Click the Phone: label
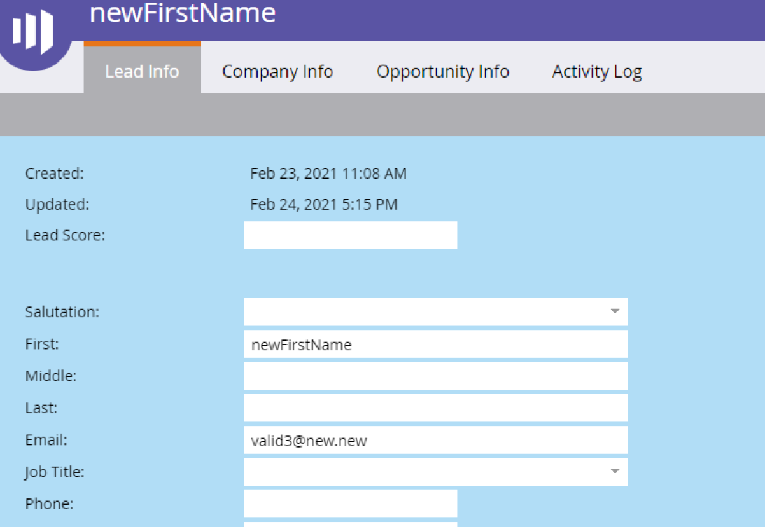The width and height of the screenshot is (765, 527). click(x=50, y=503)
